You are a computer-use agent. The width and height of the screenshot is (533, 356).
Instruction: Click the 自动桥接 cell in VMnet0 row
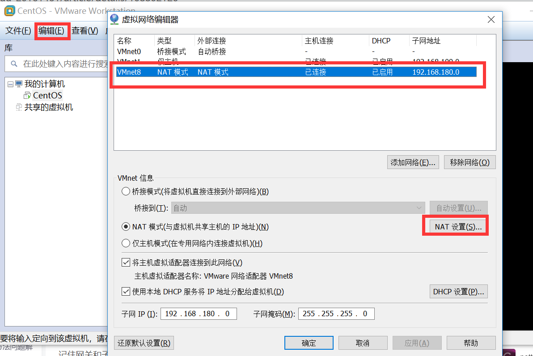pos(212,52)
